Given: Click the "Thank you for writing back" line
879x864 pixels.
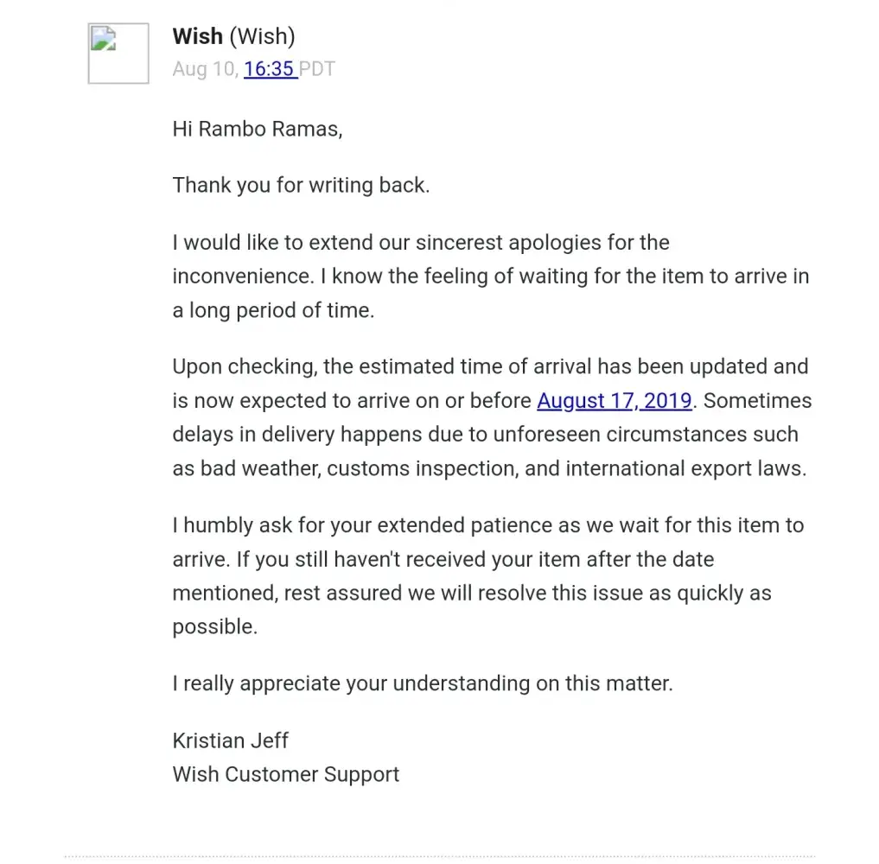Looking at the screenshot, I should click(301, 185).
